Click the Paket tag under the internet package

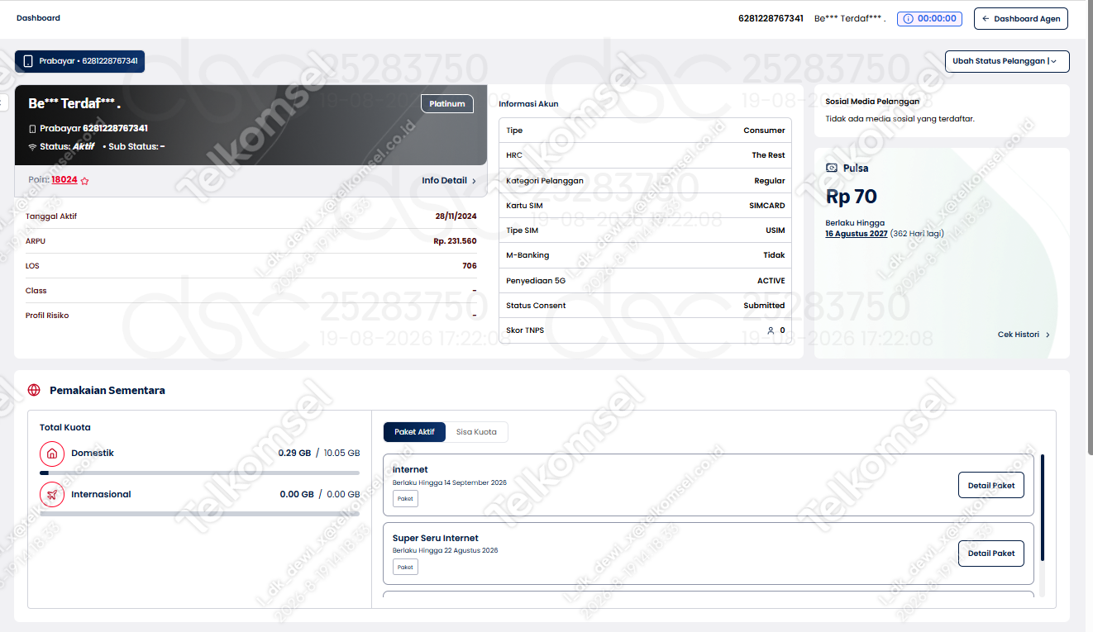pyautogui.click(x=405, y=498)
